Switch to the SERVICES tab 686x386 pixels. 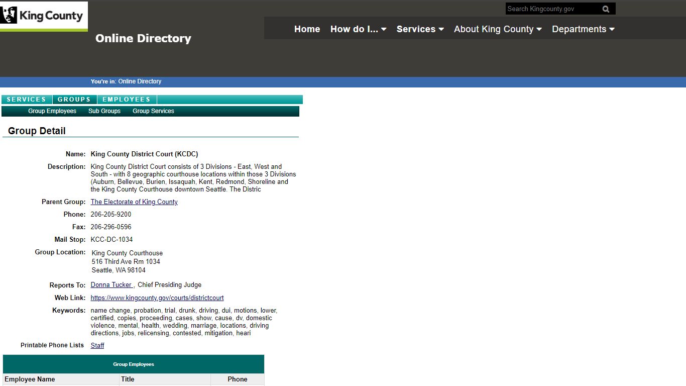[x=27, y=100]
